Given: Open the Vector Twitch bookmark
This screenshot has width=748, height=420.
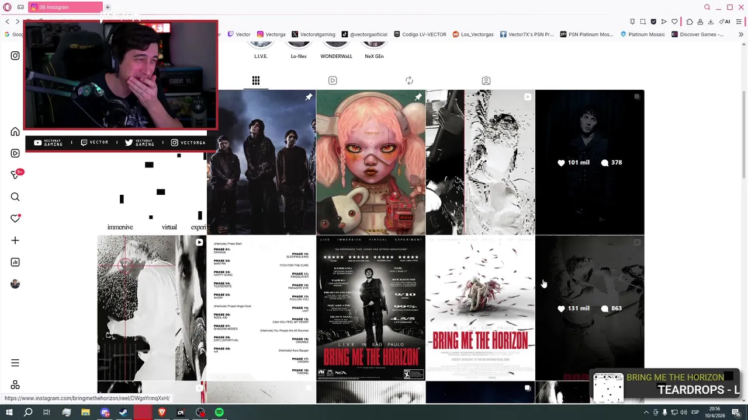Looking at the screenshot, I should tap(239, 34).
